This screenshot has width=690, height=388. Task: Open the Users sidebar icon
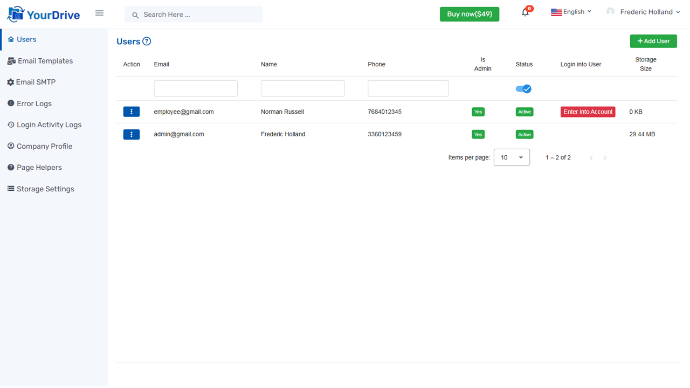10,39
